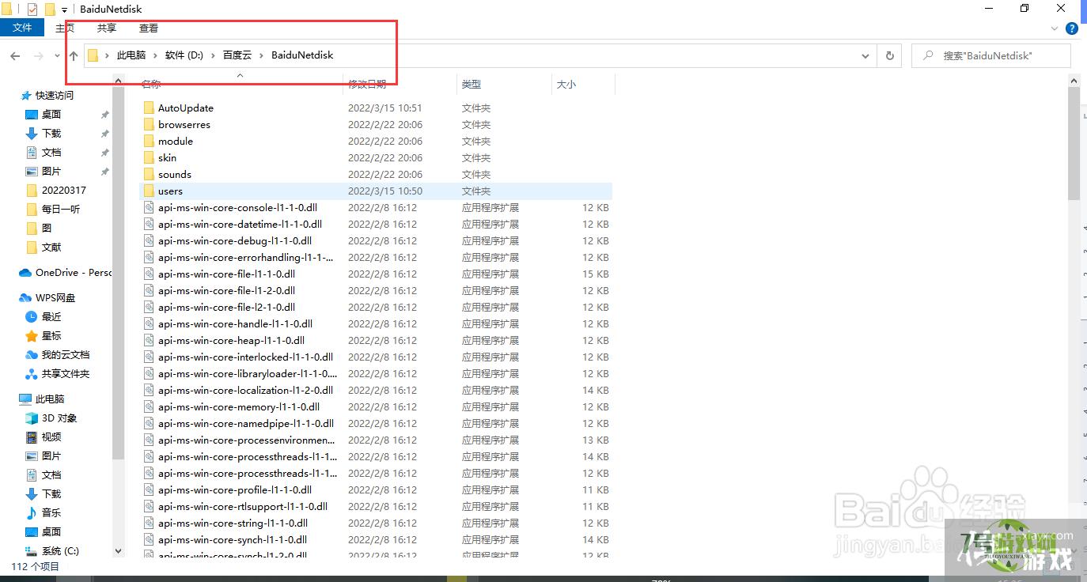Open the address bar history dropdown
1087x582 pixels.
pos(865,55)
